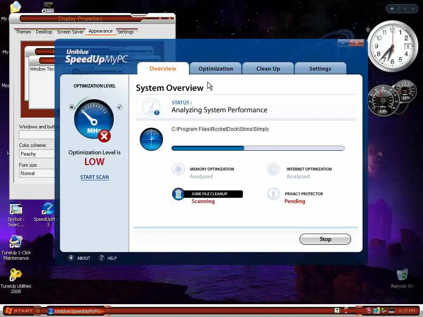Open Screen Saver tab in Display Properties

click(x=70, y=32)
